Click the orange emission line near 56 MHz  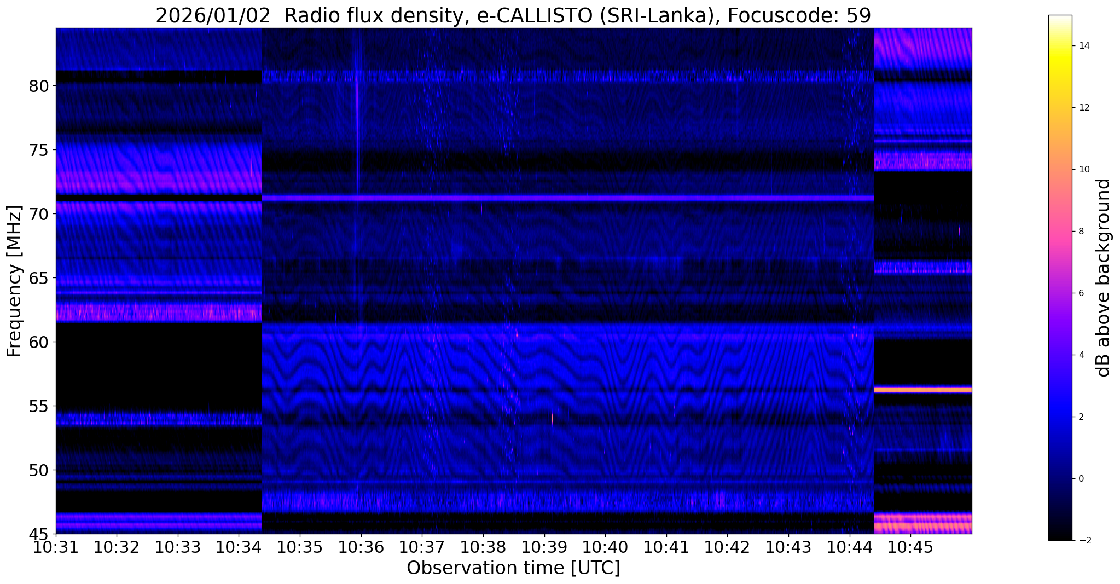pyautogui.click(x=923, y=390)
